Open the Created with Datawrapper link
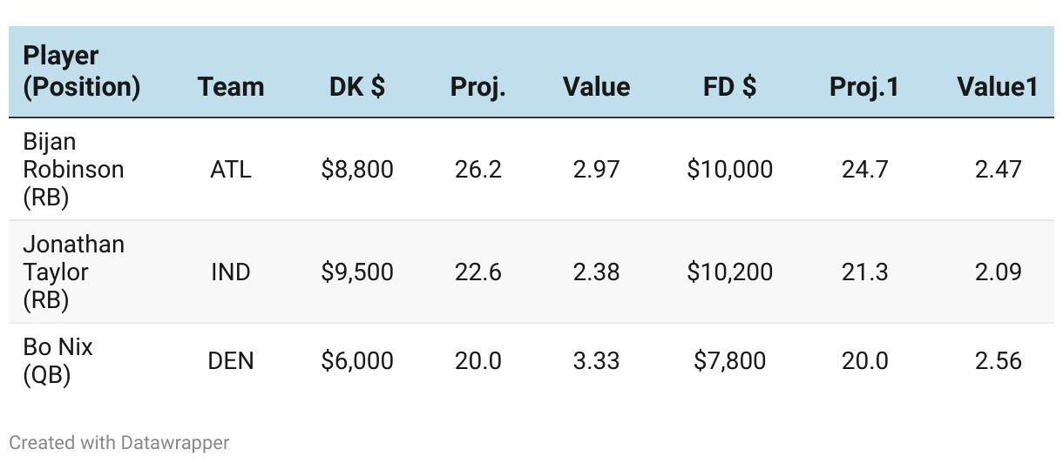This screenshot has height=463, width=1063. 119,442
